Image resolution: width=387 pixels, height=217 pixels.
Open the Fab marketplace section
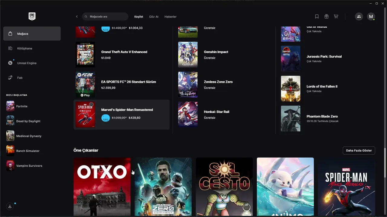(32, 78)
